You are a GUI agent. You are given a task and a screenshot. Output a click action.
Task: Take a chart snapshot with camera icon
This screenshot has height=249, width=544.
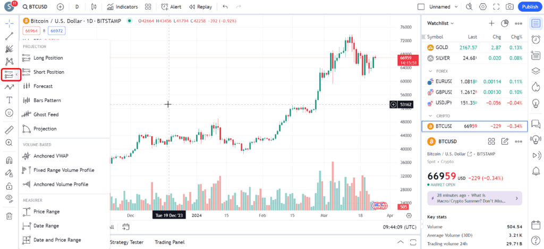pyautogui.click(x=509, y=7)
